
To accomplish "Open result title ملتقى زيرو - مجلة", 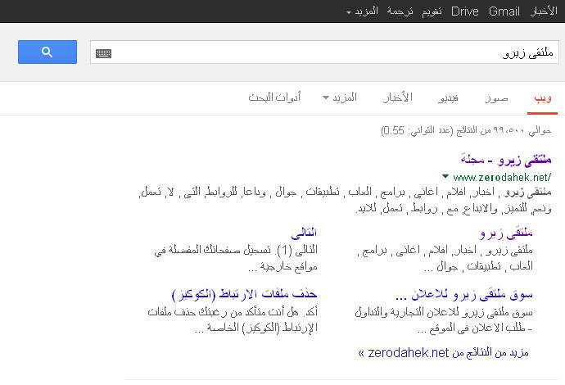I will [x=506, y=160].
